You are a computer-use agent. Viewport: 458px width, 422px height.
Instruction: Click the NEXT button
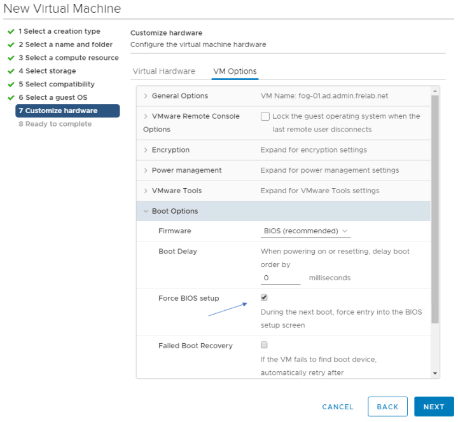point(434,407)
